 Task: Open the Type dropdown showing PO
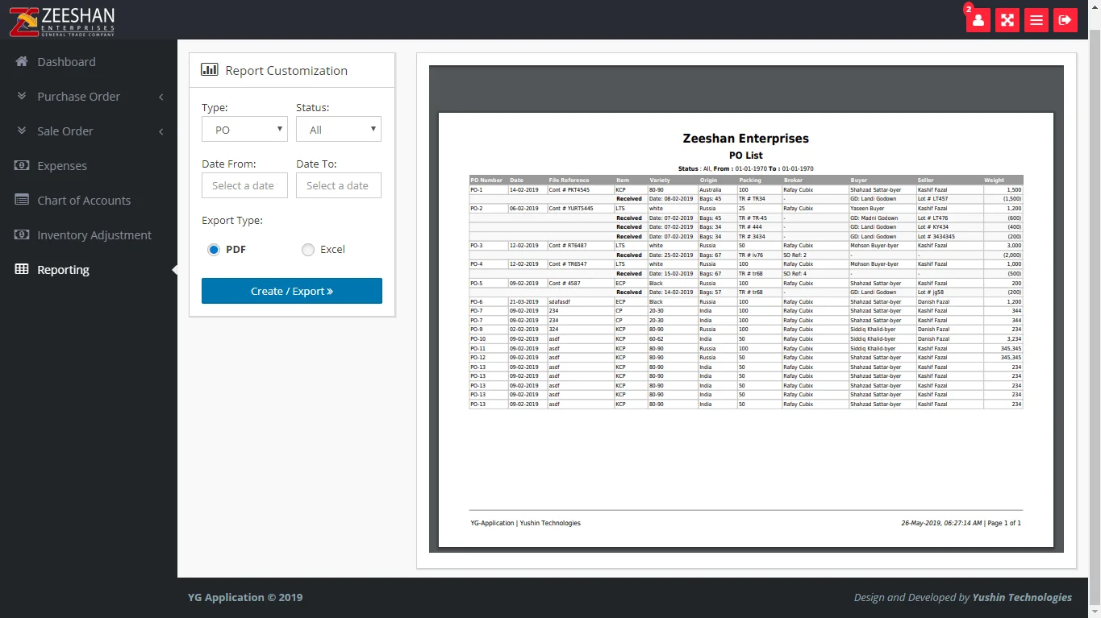click(244, 130)
